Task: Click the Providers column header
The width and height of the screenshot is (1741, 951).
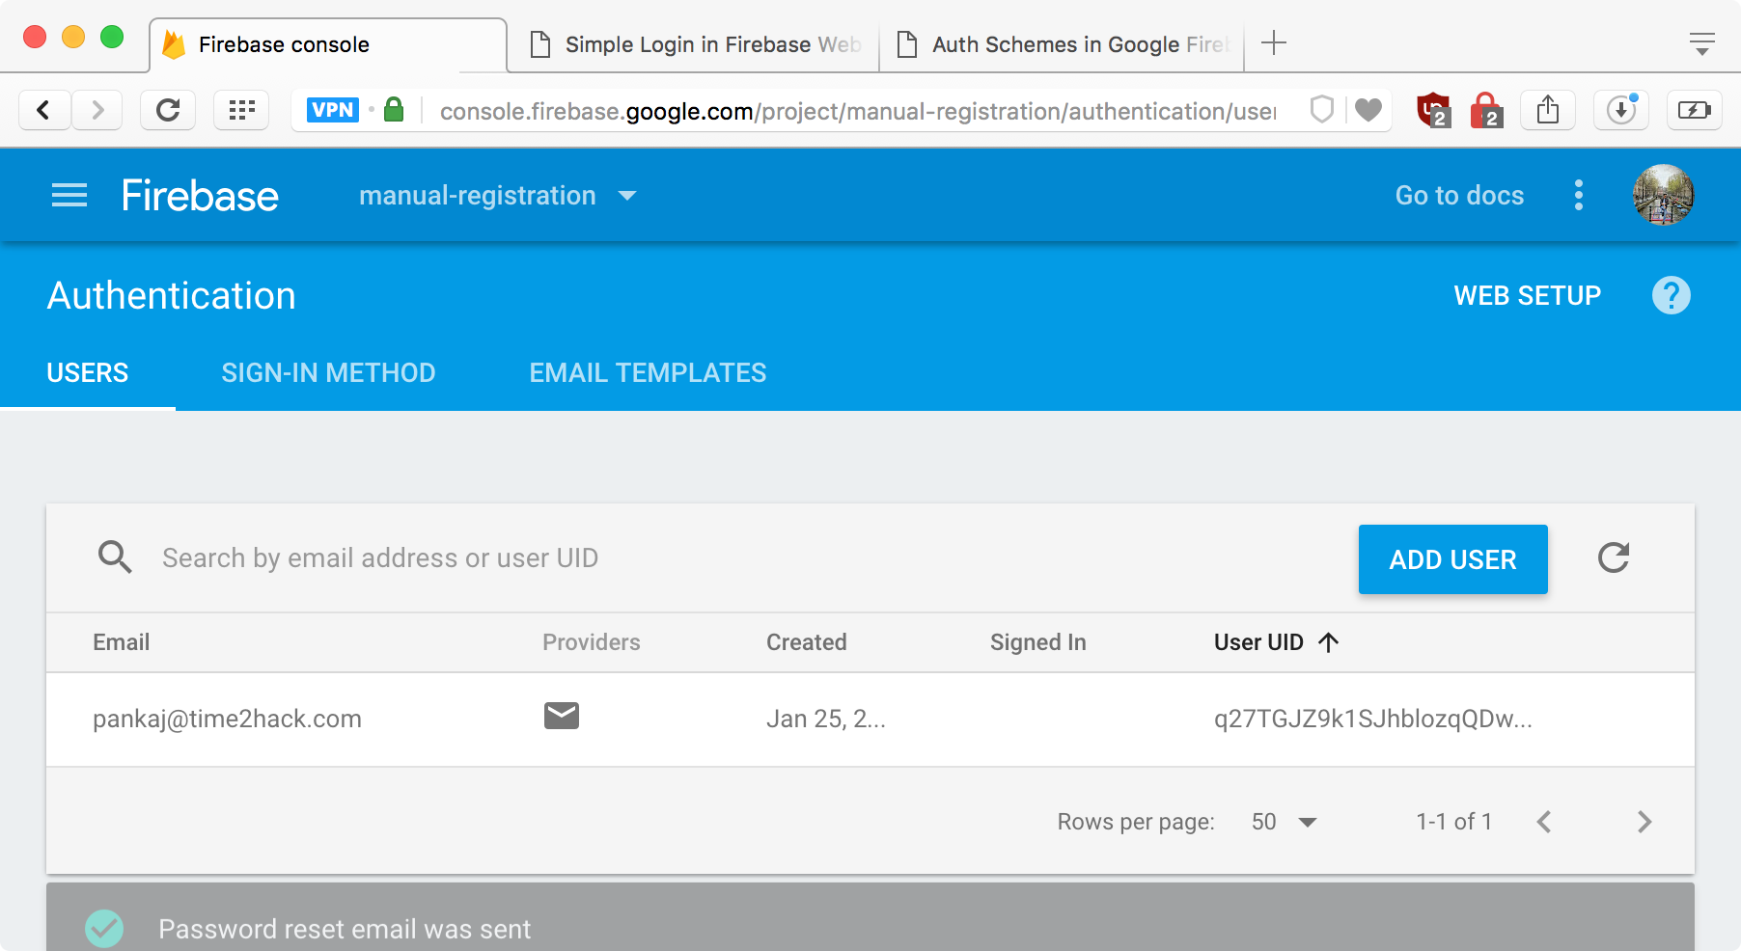Action: click(592, 642)
